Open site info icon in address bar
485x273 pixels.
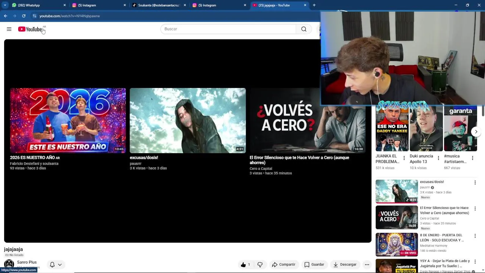[34, 16]
